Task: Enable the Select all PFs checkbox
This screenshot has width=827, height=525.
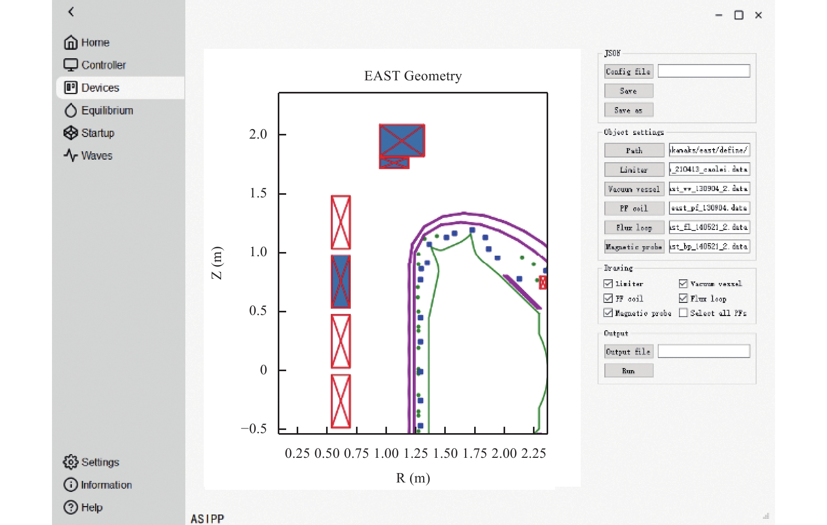Action: pyautogui.click(x=683, y=312)
